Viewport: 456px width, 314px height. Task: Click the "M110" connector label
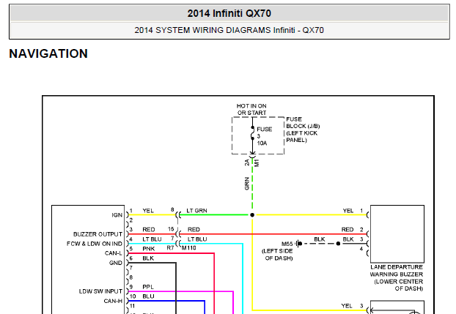[189, 248]
